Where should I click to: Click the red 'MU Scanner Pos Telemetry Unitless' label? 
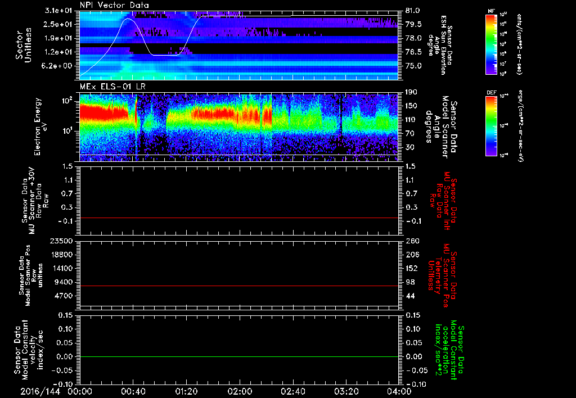(442, 275)
